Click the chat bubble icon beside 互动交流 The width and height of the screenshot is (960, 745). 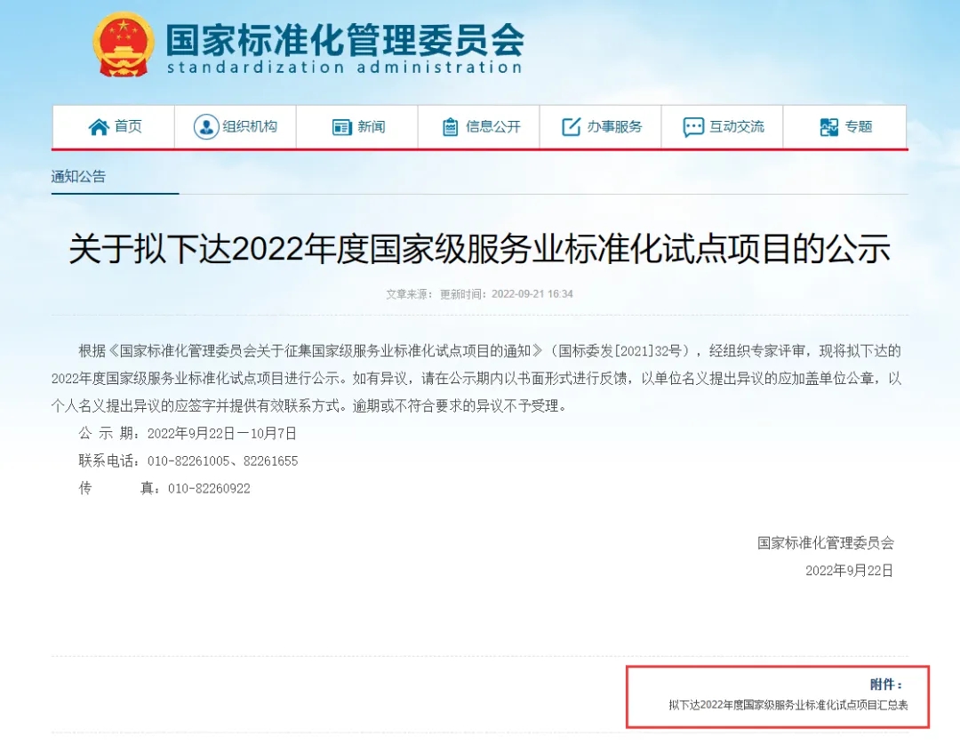693,127
